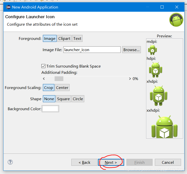Click the hdpi preview icon

(x=156, y=70)
